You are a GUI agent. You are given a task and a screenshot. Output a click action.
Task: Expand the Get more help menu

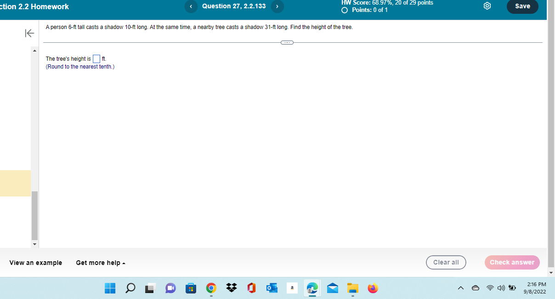[100, 263]
